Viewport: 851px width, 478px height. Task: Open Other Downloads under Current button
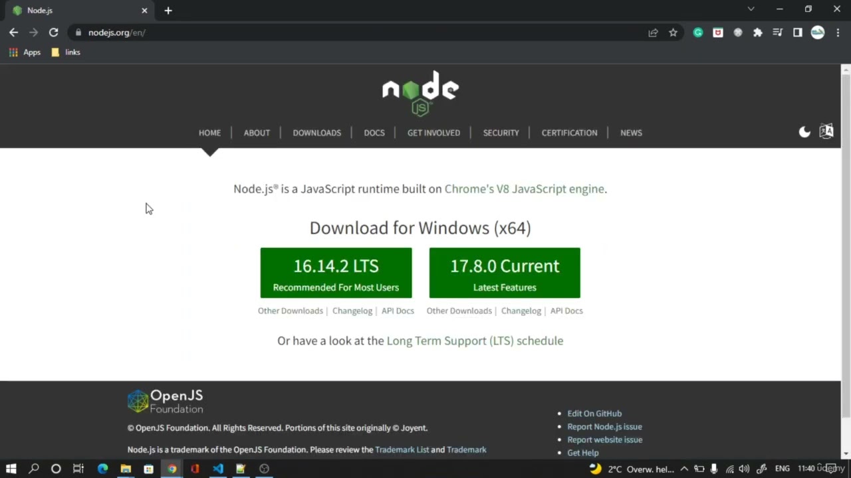click(459, 311)
